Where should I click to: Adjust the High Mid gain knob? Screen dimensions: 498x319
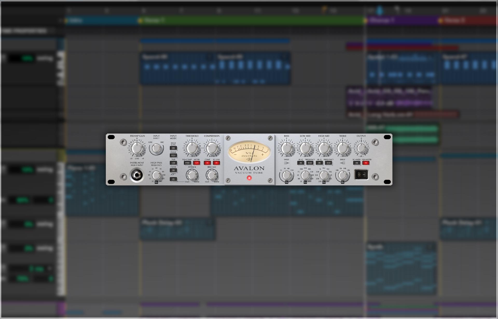[324, 148]
